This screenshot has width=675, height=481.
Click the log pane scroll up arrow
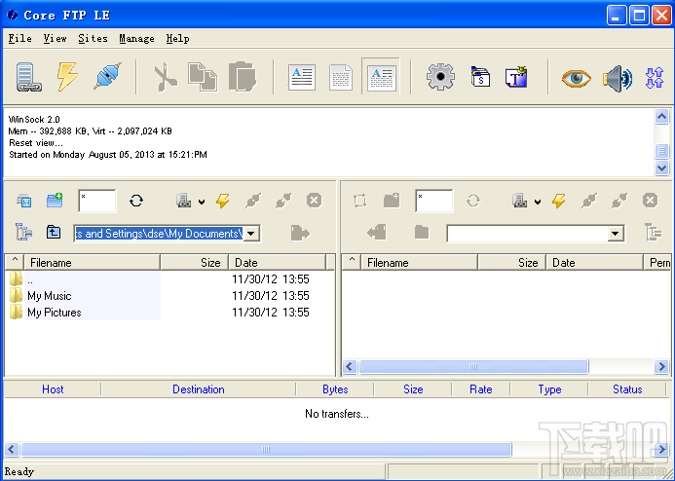[x=661, y=116]
